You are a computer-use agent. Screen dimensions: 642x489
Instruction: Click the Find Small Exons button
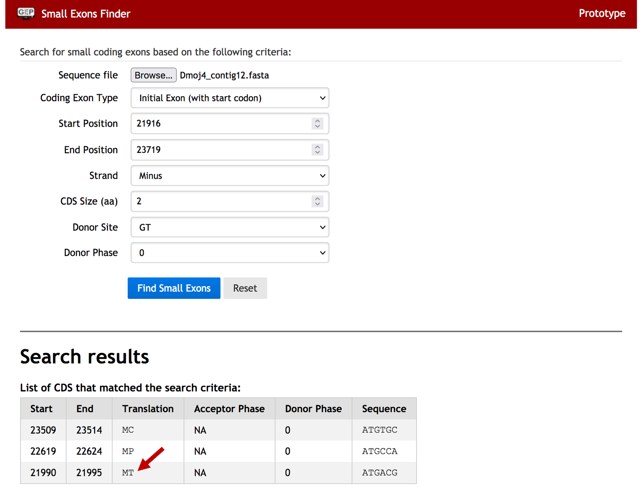point(174,288)
